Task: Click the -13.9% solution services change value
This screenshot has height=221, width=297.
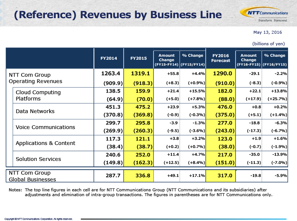Action: click(x=280, y=154)
